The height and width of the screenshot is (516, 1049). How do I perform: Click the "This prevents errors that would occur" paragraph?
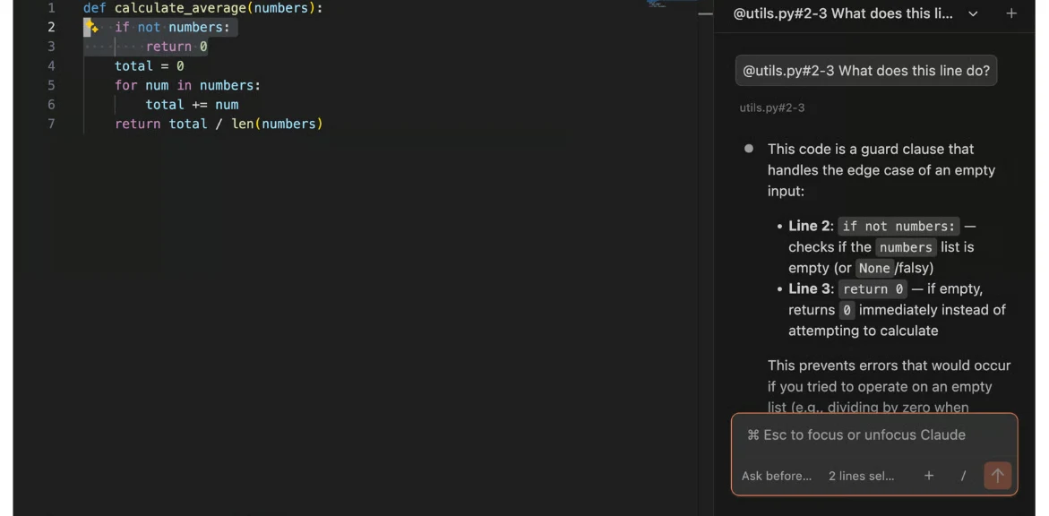coord(890,386)
